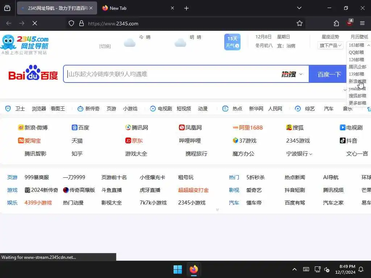Click Firefox icon in the taskbar
The height and width of the screenshot is (278, 371).
pos(194,269)
